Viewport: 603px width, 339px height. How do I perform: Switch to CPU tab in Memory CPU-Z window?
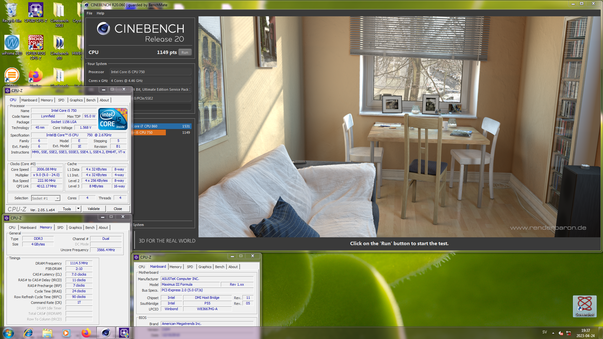coord(12,228)
